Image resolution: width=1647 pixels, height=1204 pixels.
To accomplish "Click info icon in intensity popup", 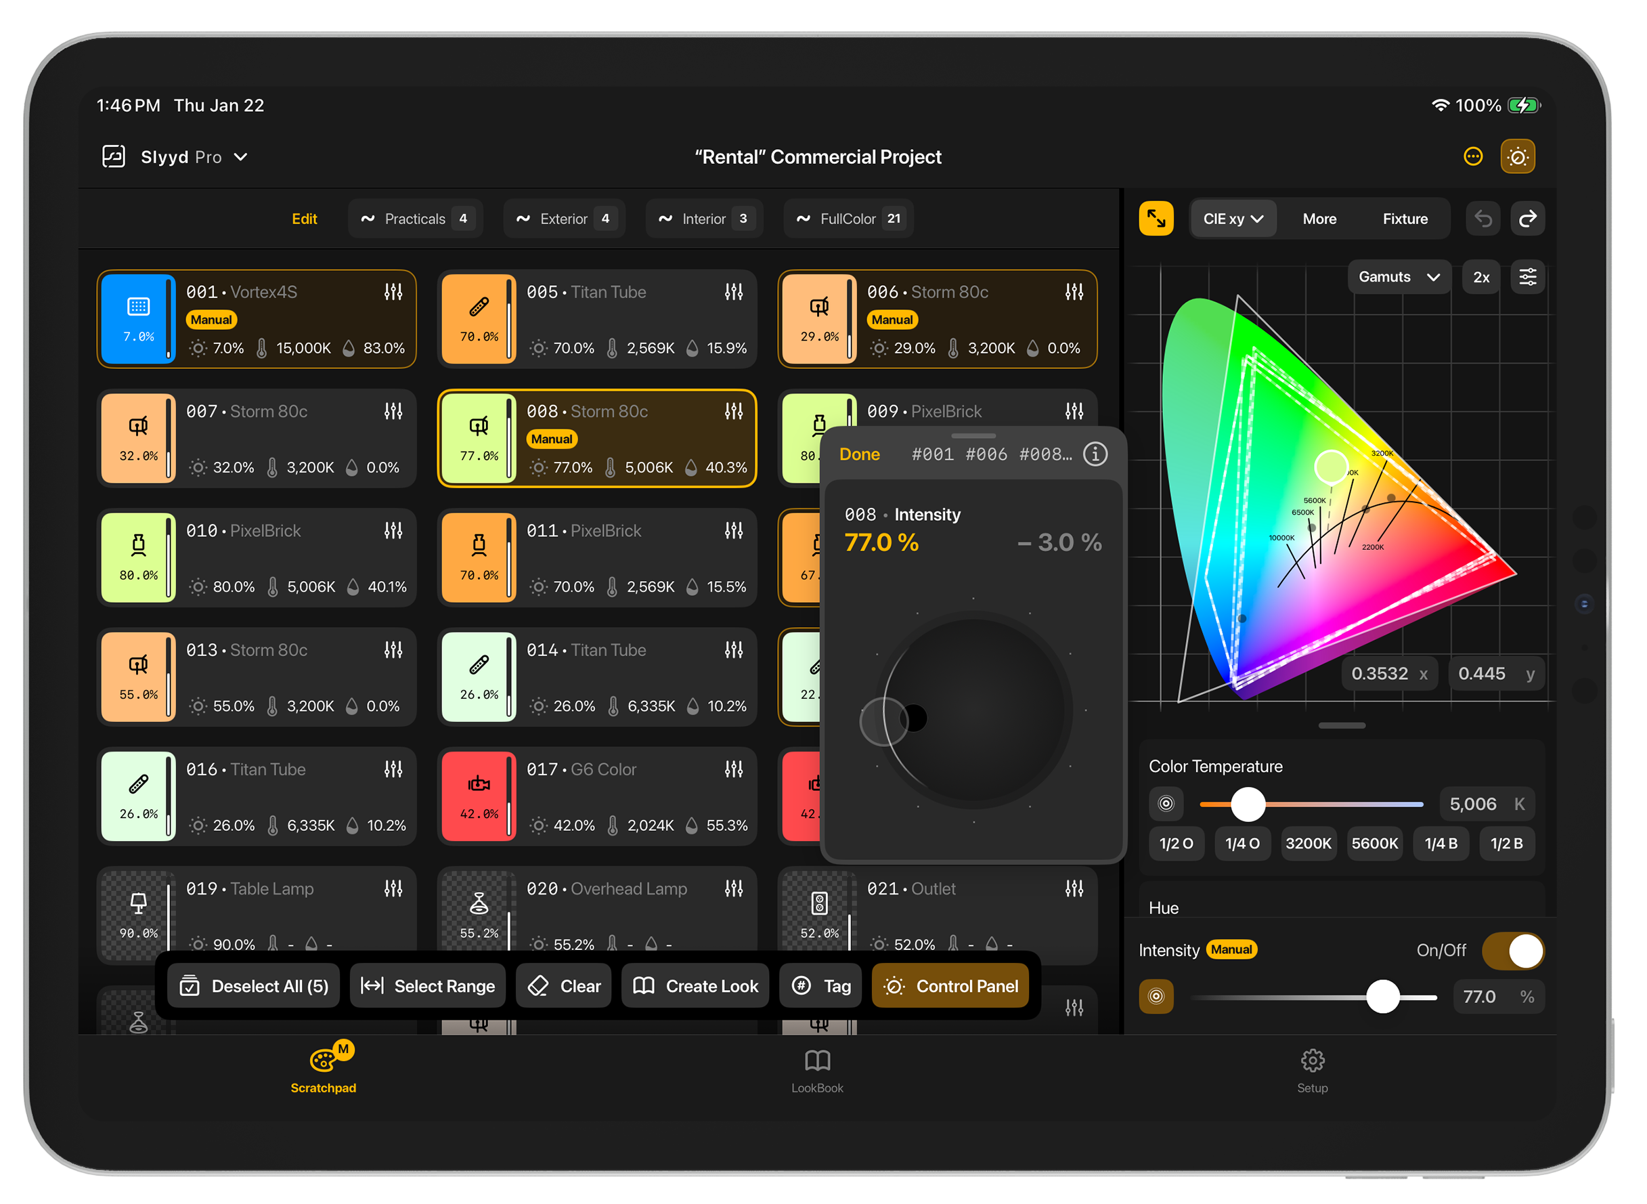I will [x=1095, y=454].
